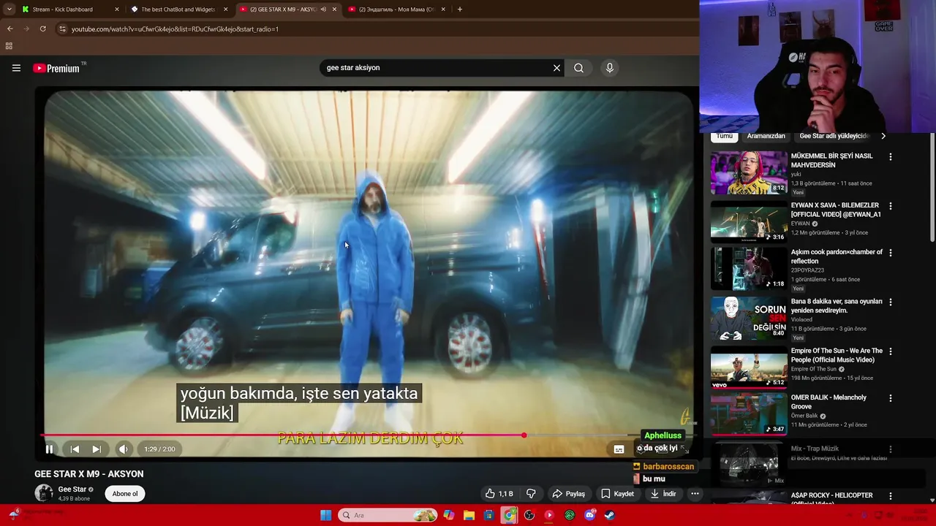Open Windows Start menu

coord(325,515)
